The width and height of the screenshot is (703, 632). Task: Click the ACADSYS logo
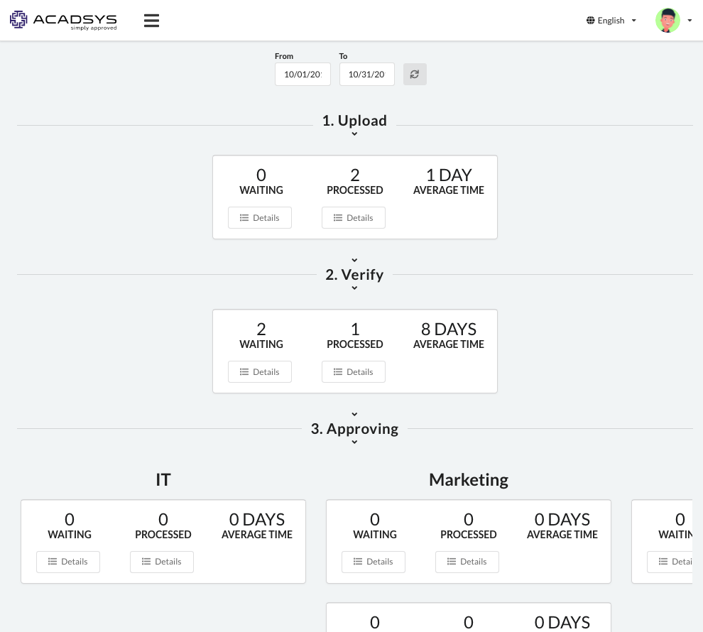tap(63, 20)
